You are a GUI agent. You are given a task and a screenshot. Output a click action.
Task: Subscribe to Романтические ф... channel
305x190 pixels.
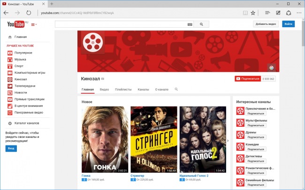click(x=256, y=173)
